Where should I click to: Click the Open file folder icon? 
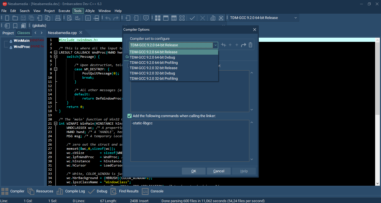[15, 18]
